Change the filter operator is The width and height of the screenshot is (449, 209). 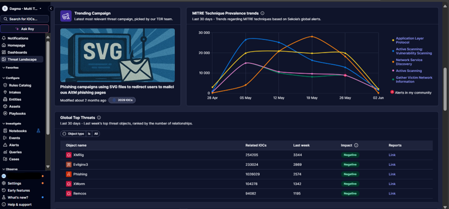point(90,134)
